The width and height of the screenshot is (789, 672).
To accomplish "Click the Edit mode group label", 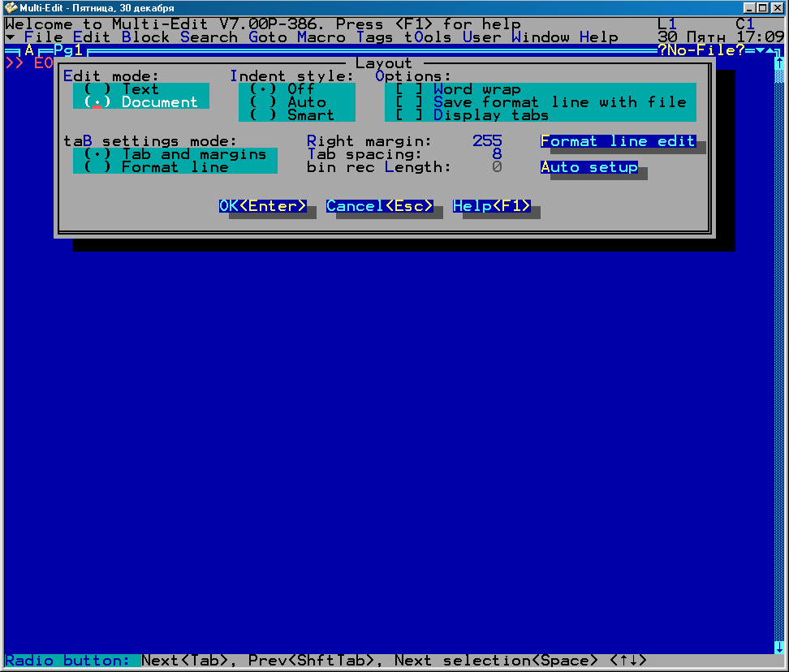I will (x=110, y=76).
